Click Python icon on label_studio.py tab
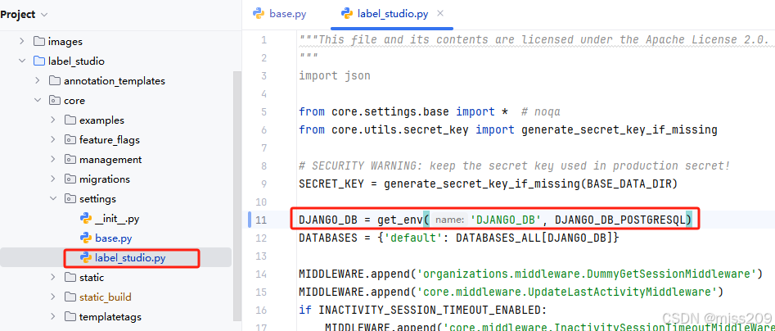This screenshot has width=775, height=331. pyautogui.click(x=346, y=13)
